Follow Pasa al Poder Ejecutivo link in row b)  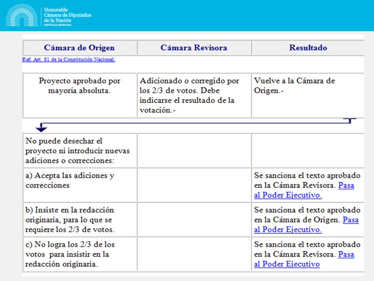[306, 225]
